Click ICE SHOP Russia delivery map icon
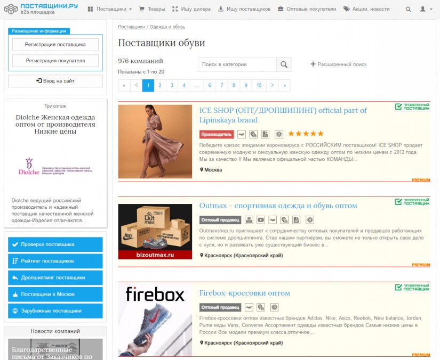The width and height of the screenshot is (440, 360). point(242,135)
